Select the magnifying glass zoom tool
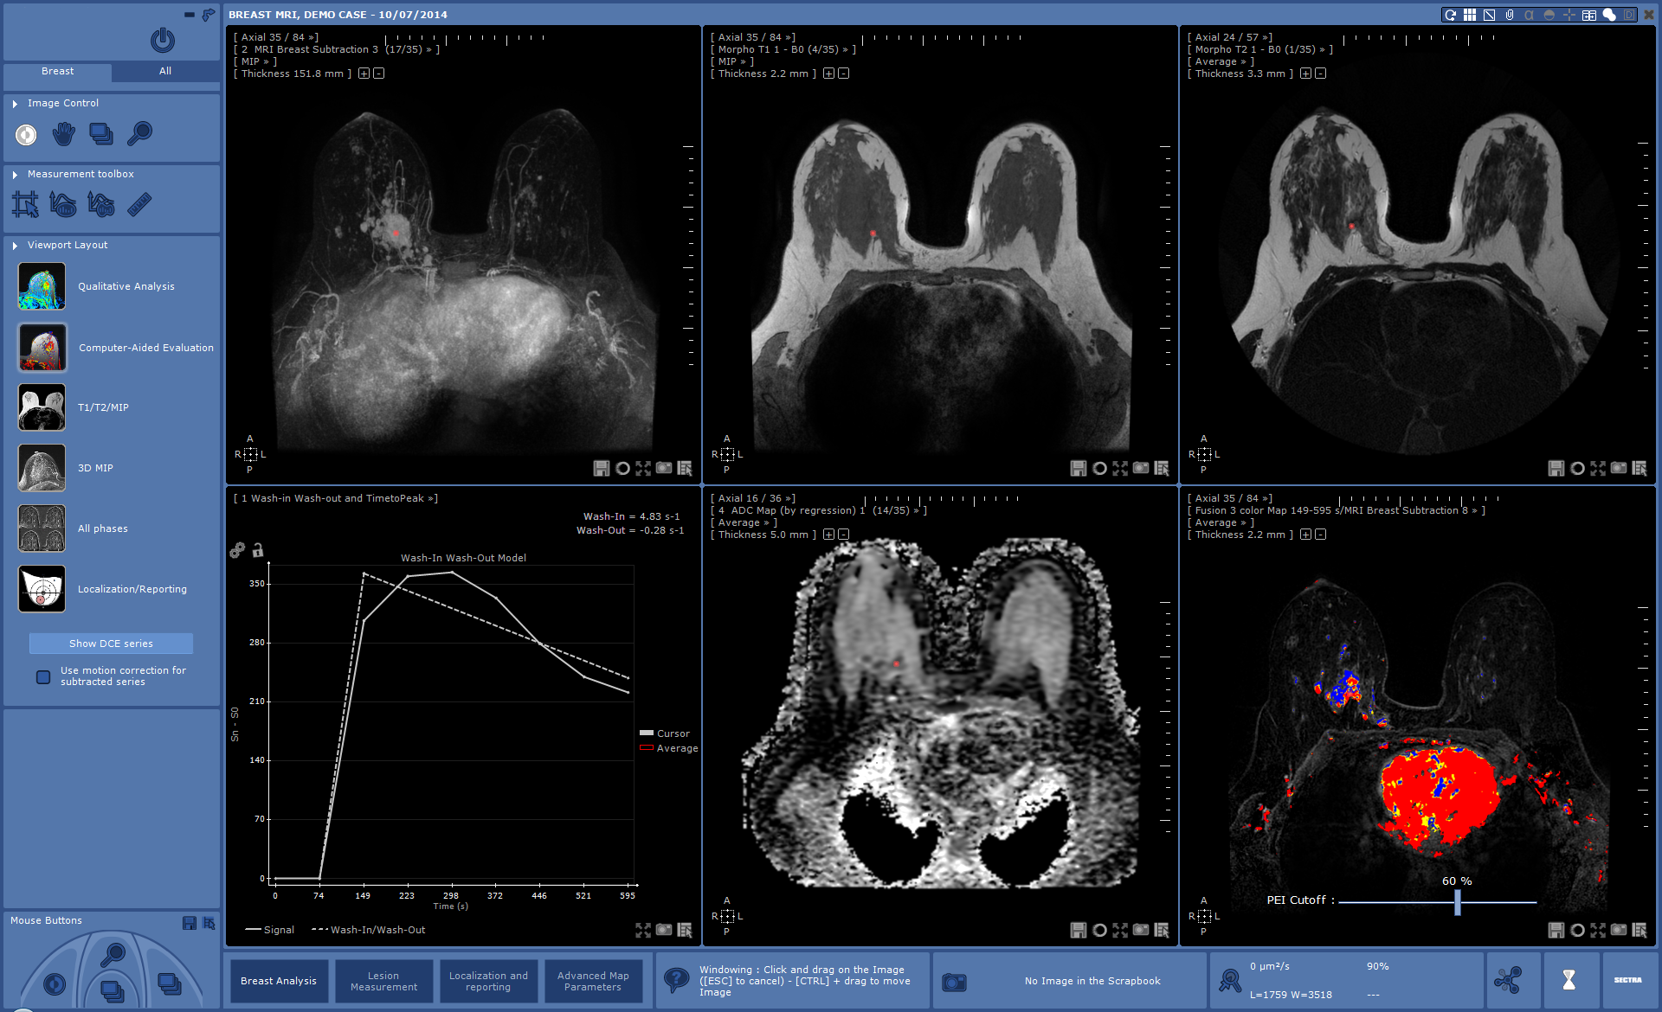Screen dimensions: 1662x1012 point(139,133)
